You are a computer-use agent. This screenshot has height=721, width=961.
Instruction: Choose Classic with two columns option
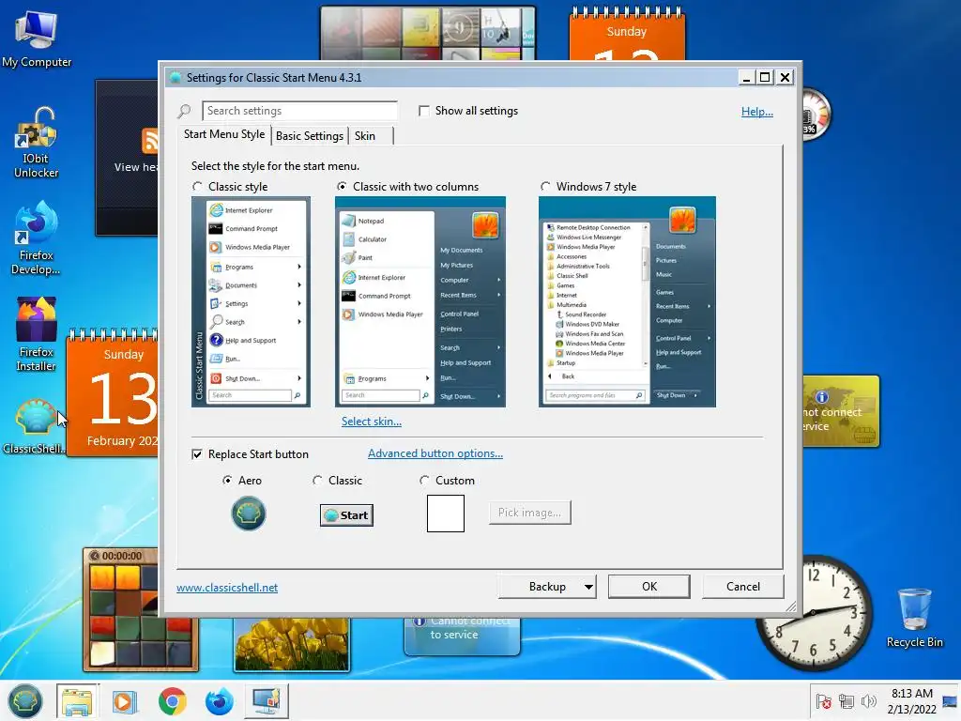click(x=342, y=187)
